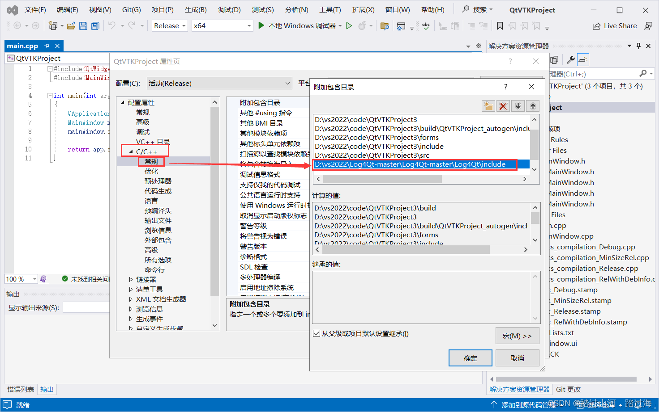Click the 取消 button

coord(518,358)
